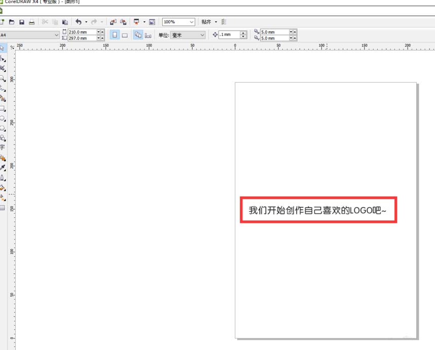This screenshot has height=350, width=435.
Task: Print the document
Action: pos(31,22)
